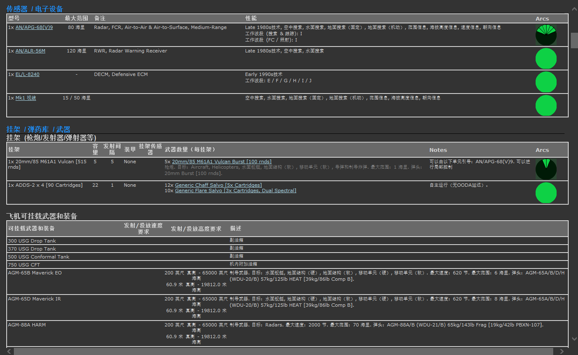Click the vertical scrollbar thumb

coord(574,40)
